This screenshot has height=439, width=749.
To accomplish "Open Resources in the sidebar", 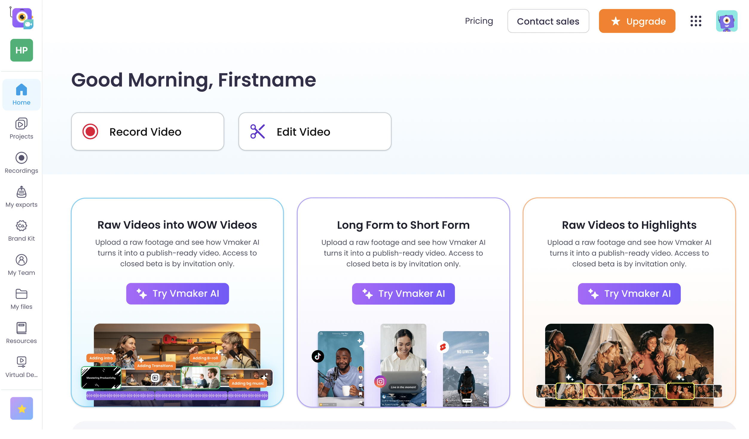I will [21, 333].
